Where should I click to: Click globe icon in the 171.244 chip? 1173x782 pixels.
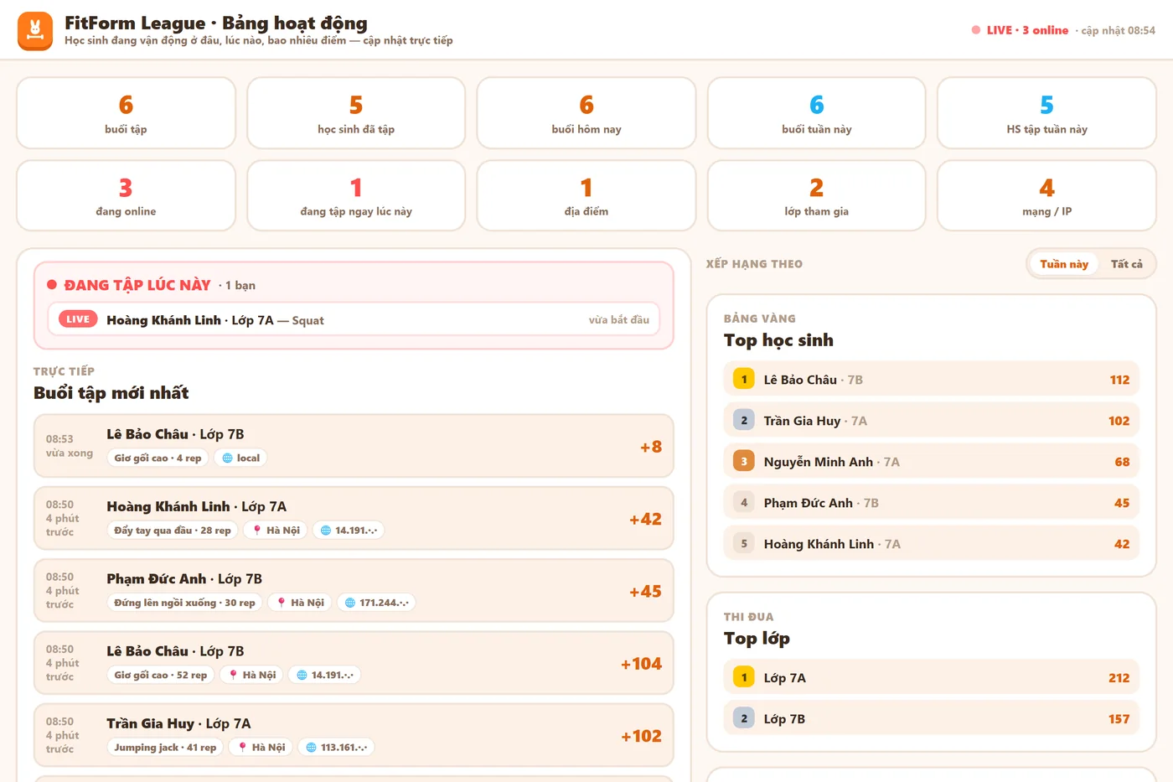pyautogui.click(x=350, y=603)
